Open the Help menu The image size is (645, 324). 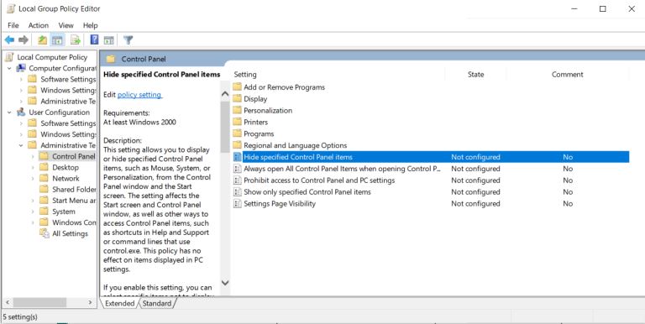point(91,25)
